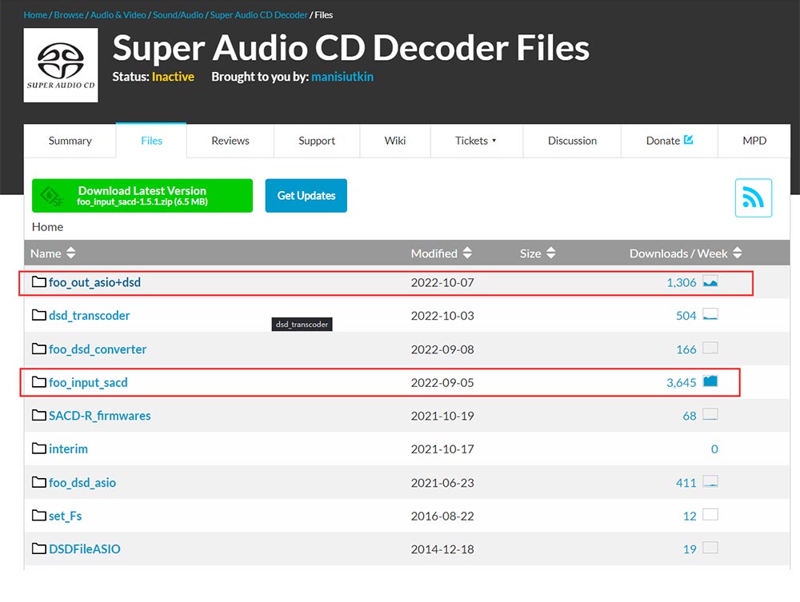Open the foo_out_asio+dsd folder link
The width and height of the screenshot is (800, 602).
click(x=95, y=282)
